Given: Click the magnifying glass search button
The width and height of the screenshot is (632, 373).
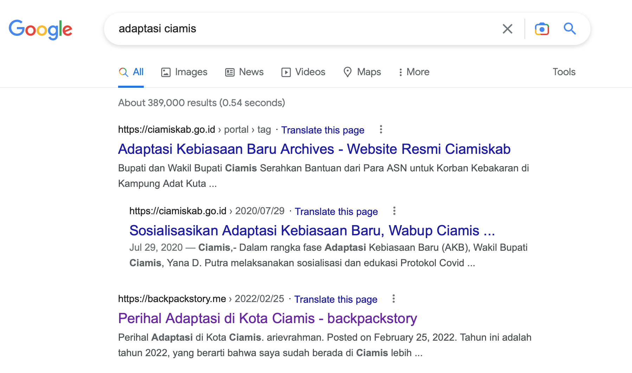Looking at the screenshot, I should 569,29.
